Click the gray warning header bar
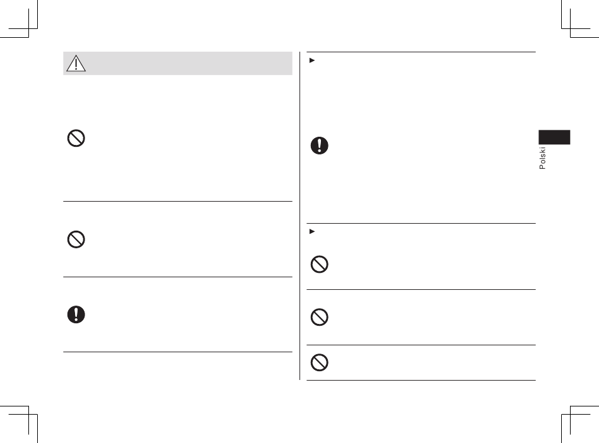This screenshot has height=443, width=599. point(178,64)
